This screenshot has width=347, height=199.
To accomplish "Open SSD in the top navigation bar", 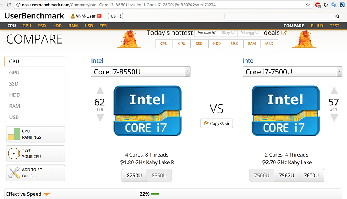I will [42, 26].
